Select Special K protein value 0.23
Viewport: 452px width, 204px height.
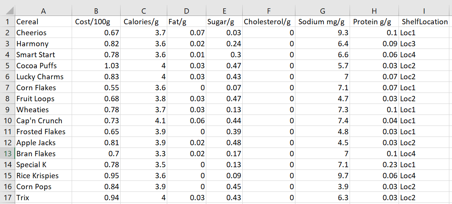tap(374, 165)
